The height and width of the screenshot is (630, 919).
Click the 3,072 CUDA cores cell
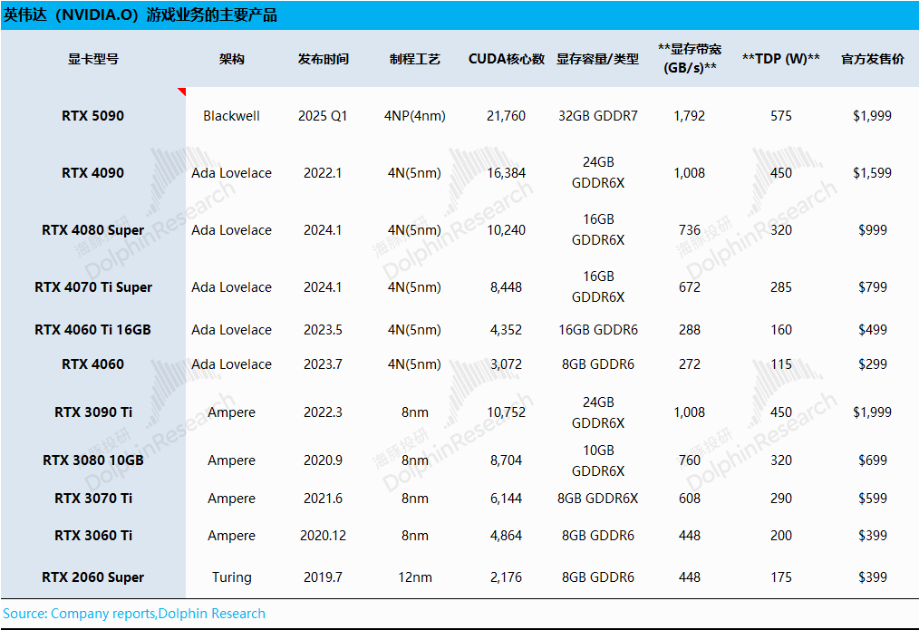(507, 363)
